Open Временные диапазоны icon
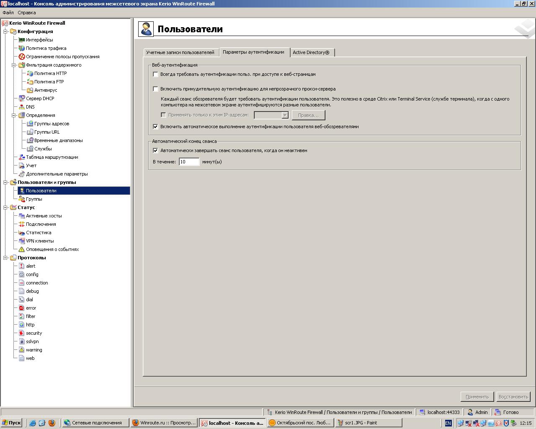 [30, 140]
